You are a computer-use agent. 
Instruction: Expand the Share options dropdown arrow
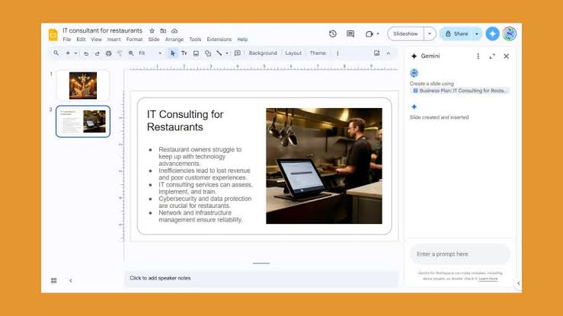click(477, 34)
